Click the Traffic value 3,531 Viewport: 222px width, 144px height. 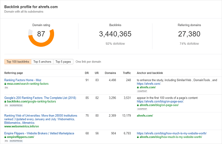point(127,98)
